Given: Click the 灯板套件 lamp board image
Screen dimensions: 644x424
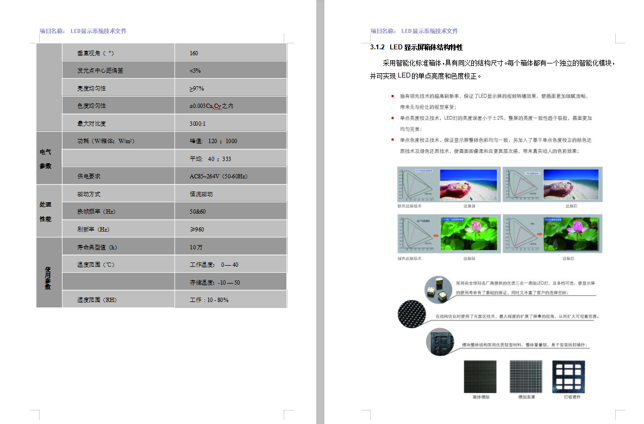Looking at the screenshot, I should tap(571, 376).
